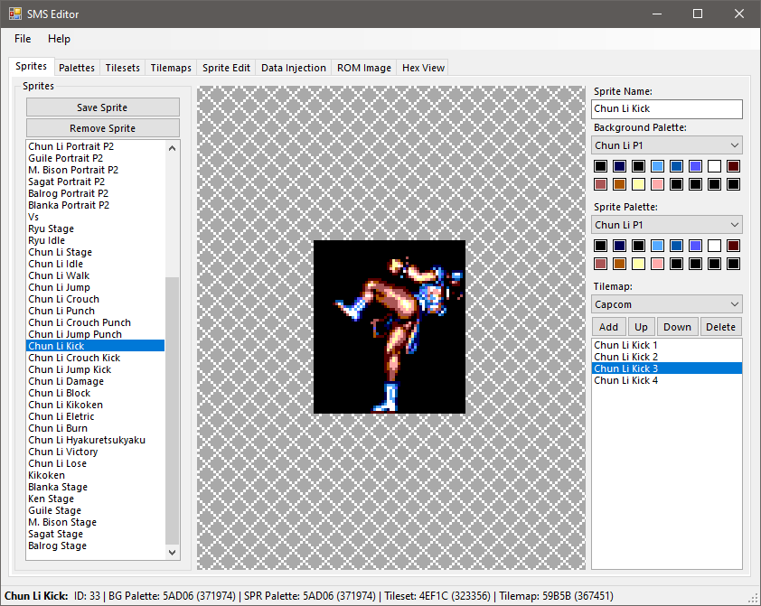Screen dimensions: 761x606
Task: Select frame 'Chun Li Kick 2'
Action: click(x=667, y=357)
